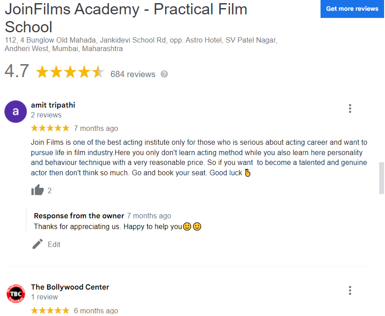Click "1 review" under The Bollywood Center

44,297
